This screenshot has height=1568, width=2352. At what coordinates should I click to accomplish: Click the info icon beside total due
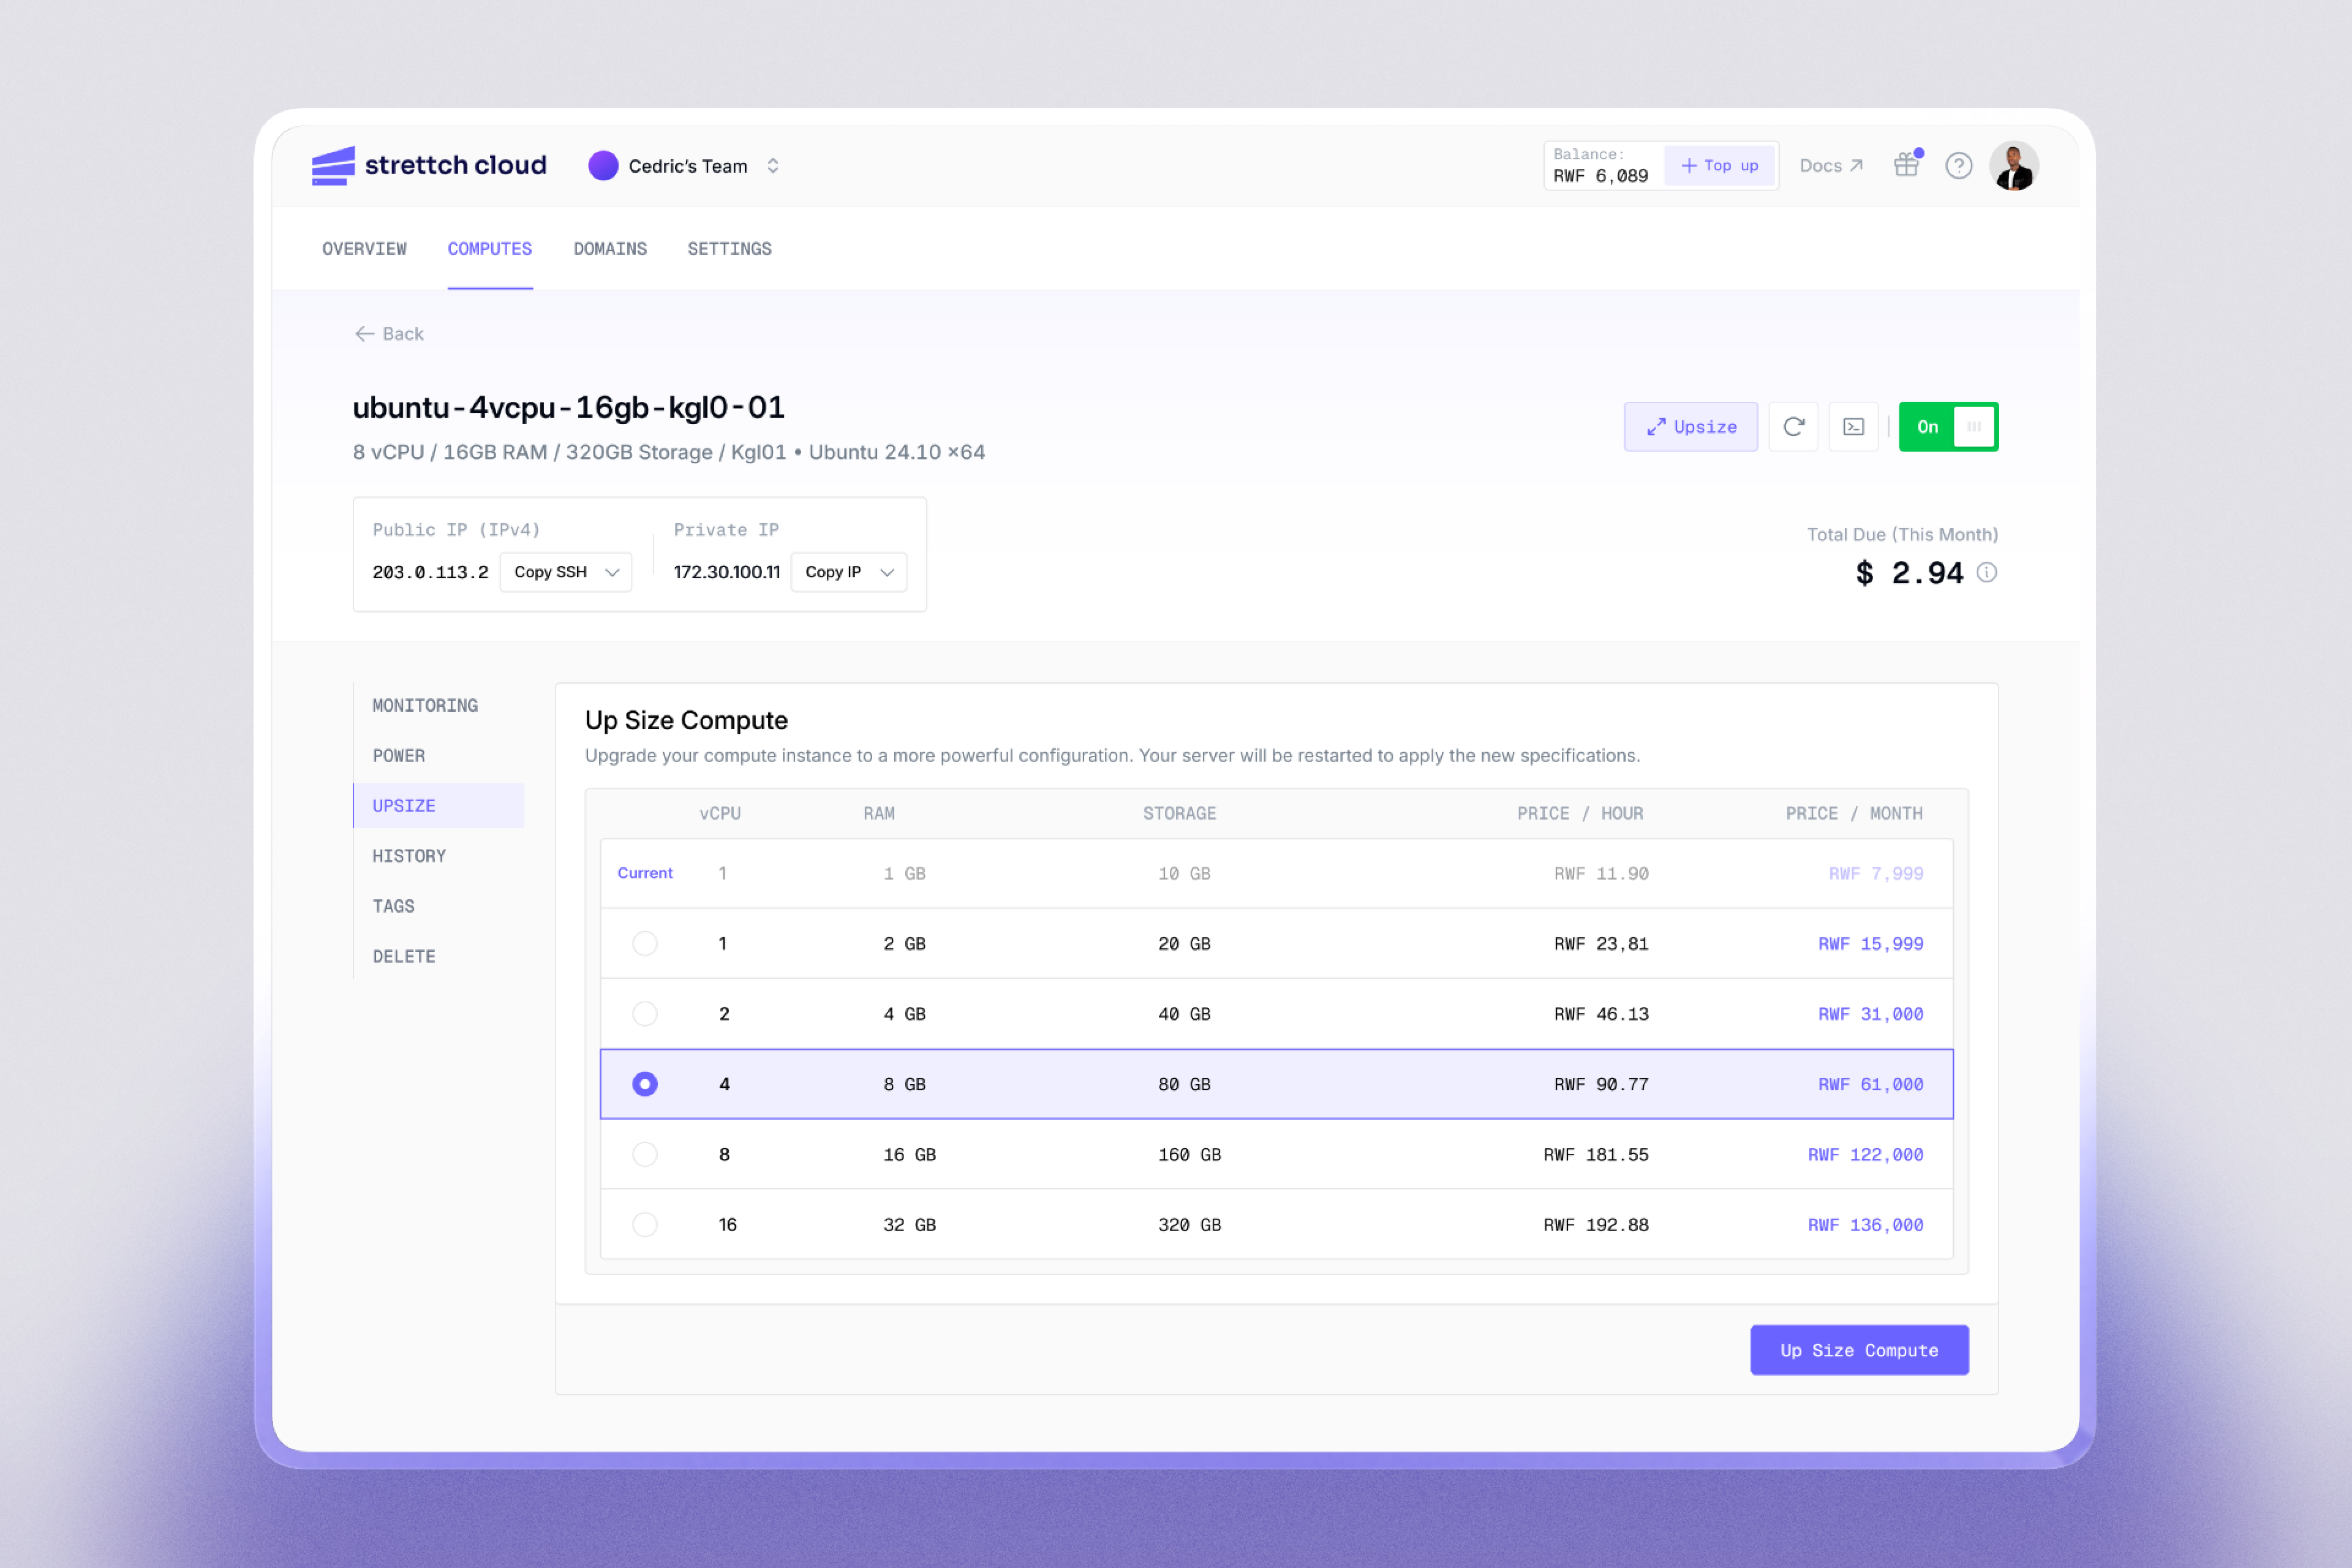pos(1987,572)
